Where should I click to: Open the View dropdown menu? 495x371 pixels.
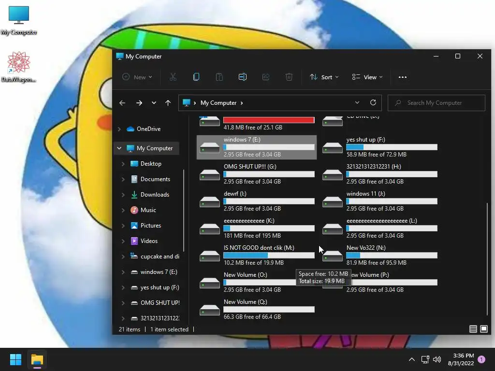point(367,77)
